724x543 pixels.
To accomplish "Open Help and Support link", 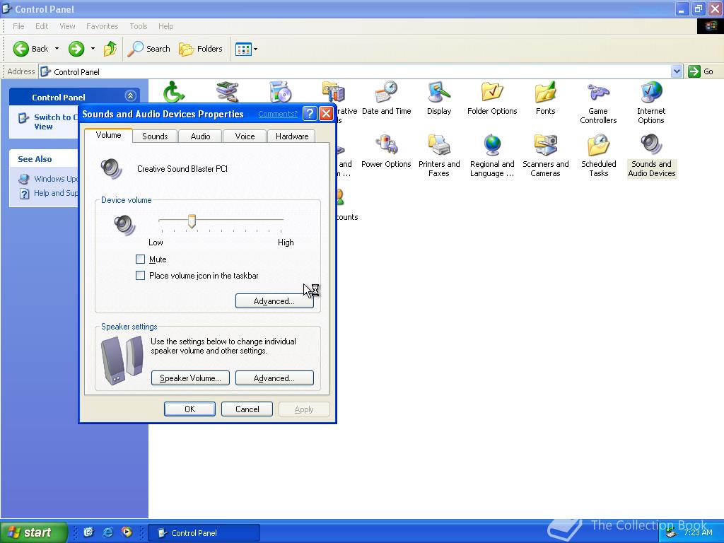I will click(x=55, y=193).
